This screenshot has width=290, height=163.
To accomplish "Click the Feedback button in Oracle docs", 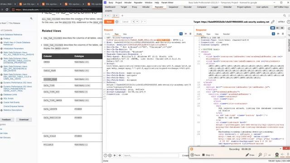I will click(x=6, y=120).
